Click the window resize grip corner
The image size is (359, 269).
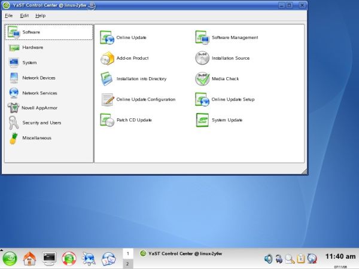tap(305, 172)
